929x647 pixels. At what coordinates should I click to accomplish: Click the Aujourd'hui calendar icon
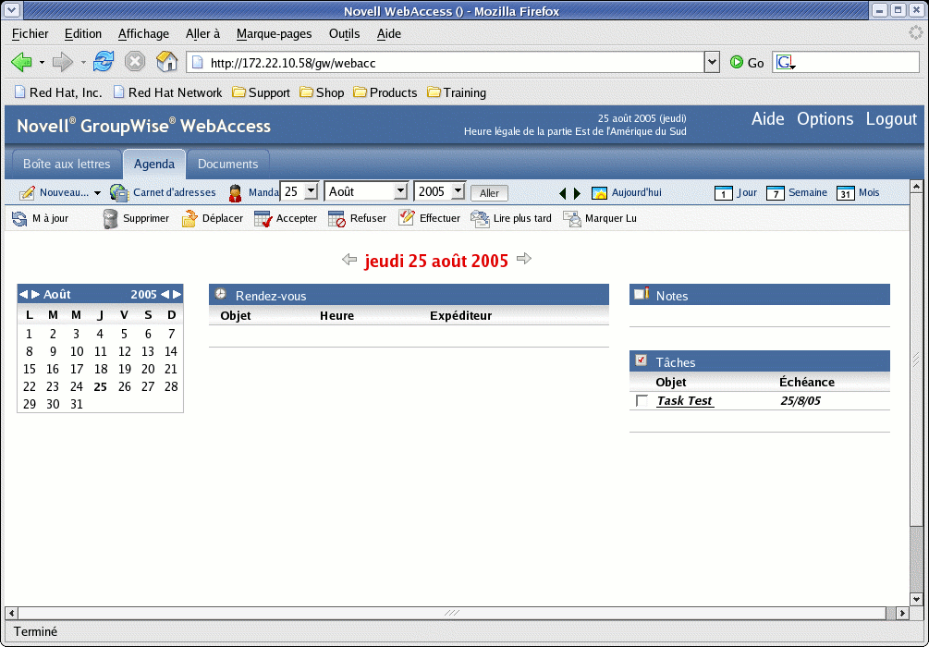pos(600,193)
